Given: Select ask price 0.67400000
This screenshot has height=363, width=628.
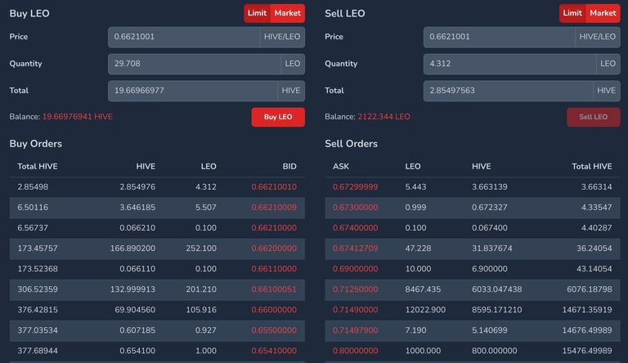Looking at the screenshot, I should 355,227.
